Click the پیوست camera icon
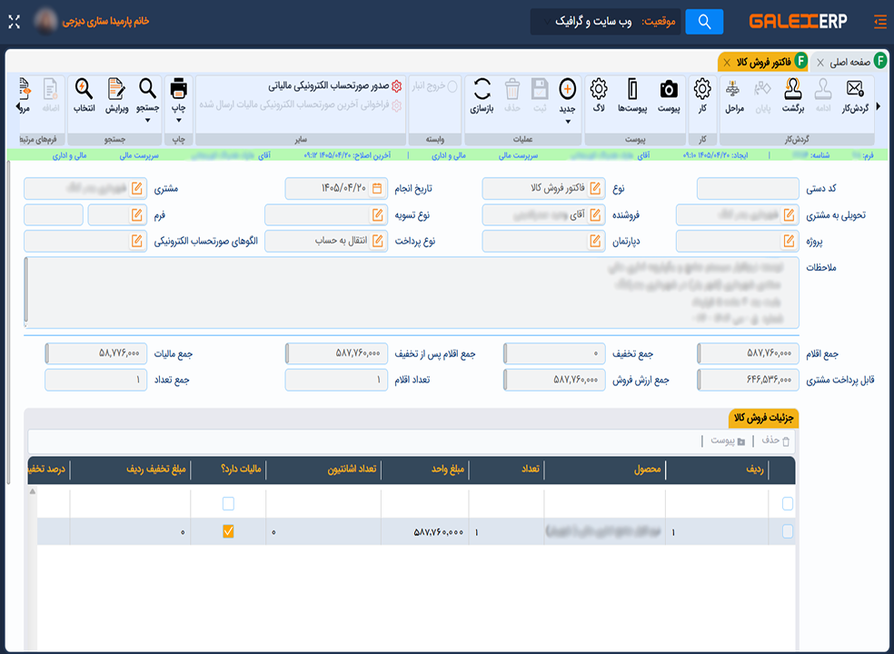 point(669,90)
